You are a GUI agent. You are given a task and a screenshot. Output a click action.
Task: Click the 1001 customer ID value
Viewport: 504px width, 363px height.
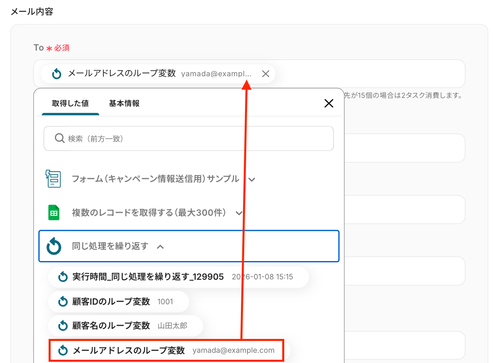click(165, 302)
